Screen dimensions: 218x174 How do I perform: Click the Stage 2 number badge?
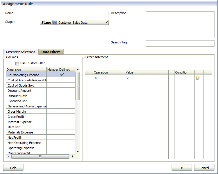pos(55,23)
